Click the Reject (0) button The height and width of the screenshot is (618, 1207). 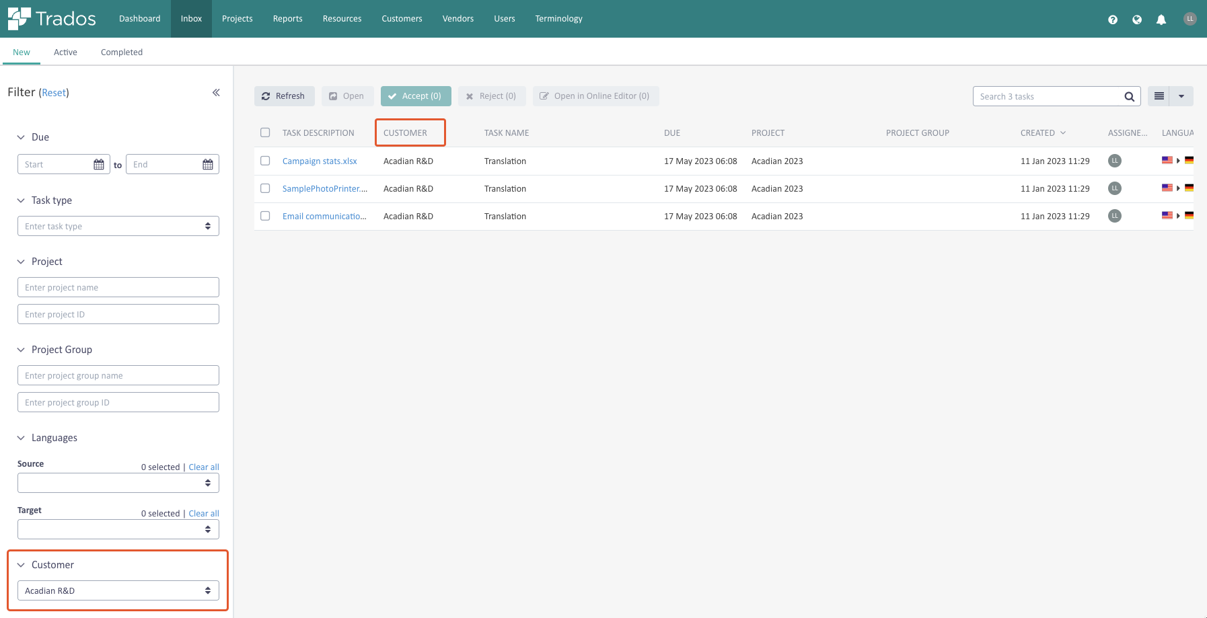[x=492, y=96]
